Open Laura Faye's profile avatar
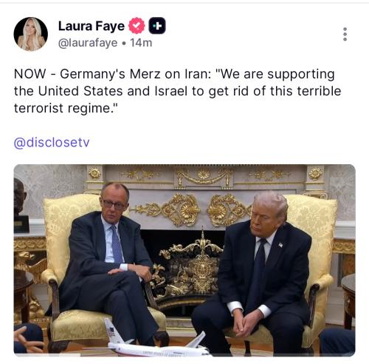The height and width of the screenshot is (364, 369). coord(31,34)
